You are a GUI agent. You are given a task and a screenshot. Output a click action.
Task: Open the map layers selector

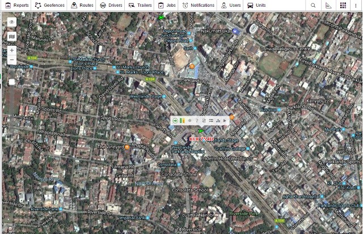(x=12, y=36)
